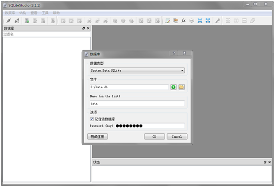This screenshot has width=275, height=187.
Task: Click the disconnect from database toolbar icon
Action: (17, 21)
